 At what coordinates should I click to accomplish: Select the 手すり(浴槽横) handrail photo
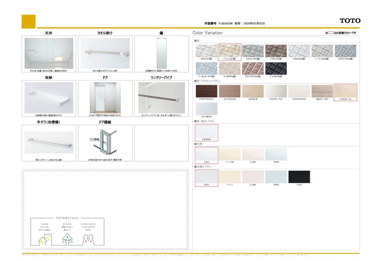(x=49, y=142)
